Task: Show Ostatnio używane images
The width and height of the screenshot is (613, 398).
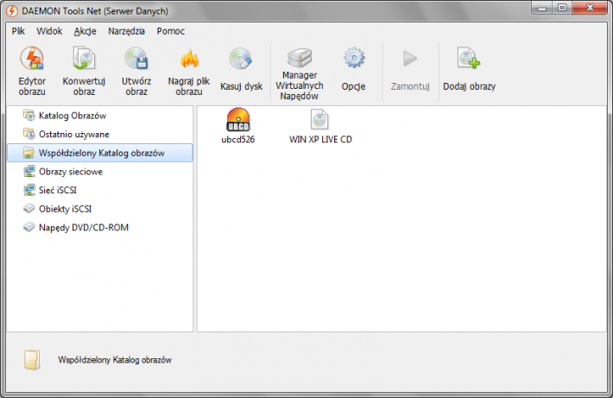Action: pyautogui.click(x=100, y=135)
